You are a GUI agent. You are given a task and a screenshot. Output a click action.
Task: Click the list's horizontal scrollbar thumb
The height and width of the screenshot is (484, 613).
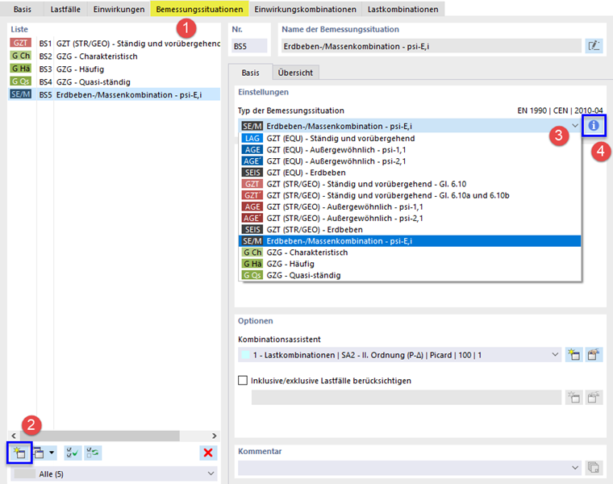pos(99,436)
